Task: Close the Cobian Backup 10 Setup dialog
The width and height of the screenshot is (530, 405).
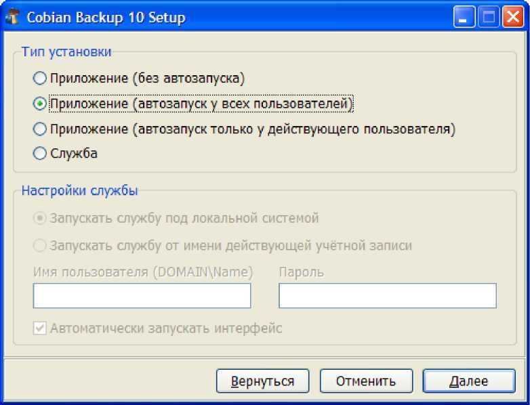Action: click(x=513, y=16)
